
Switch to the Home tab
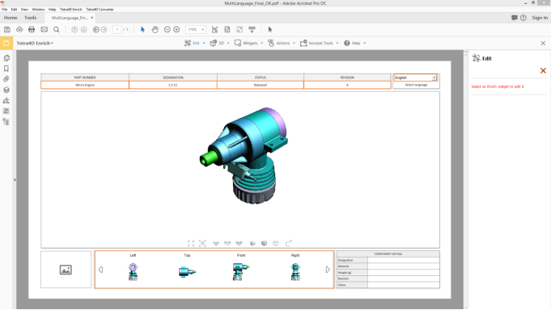(11, 18)
